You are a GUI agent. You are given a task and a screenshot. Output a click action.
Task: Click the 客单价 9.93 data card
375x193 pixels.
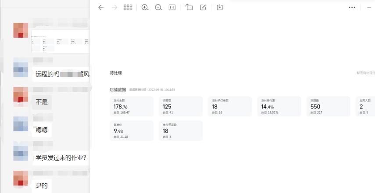(132, 130)
